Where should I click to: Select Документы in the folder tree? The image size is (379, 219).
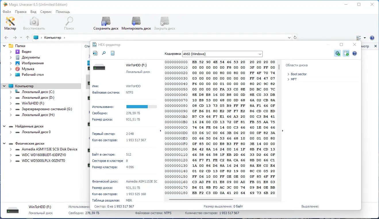pyautogui.click(x=31, y=57)
